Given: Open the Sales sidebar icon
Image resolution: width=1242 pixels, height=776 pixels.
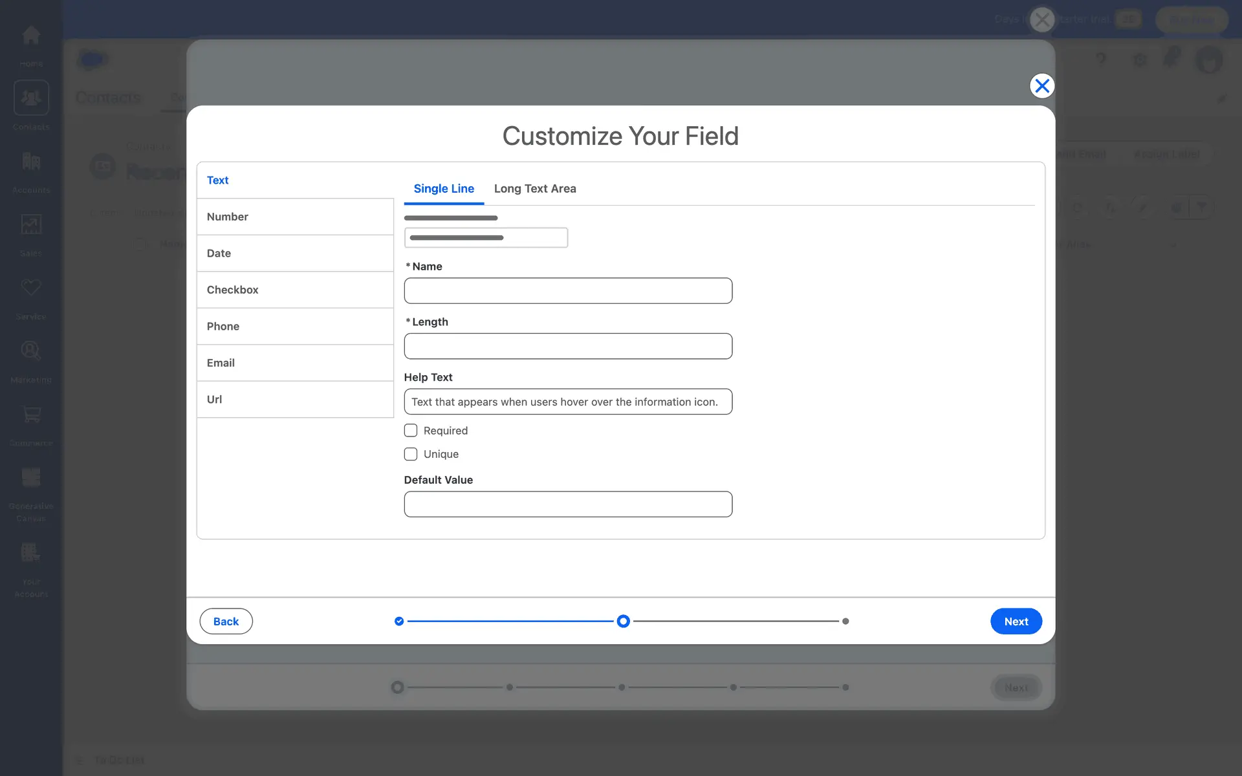Looking at the screenshot, I should pos(31,225).
